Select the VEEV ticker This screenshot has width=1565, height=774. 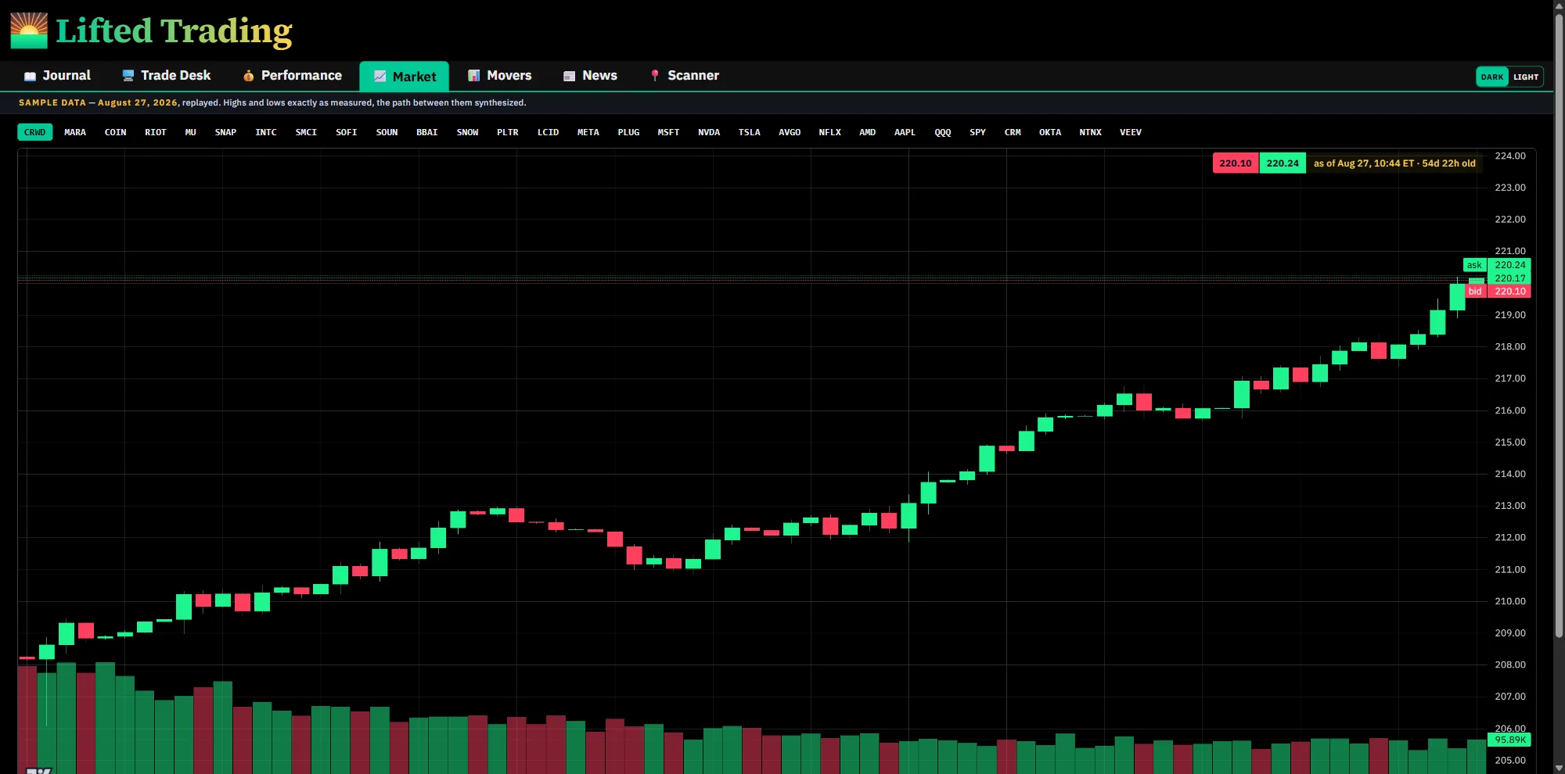[x=1131, y=132]
